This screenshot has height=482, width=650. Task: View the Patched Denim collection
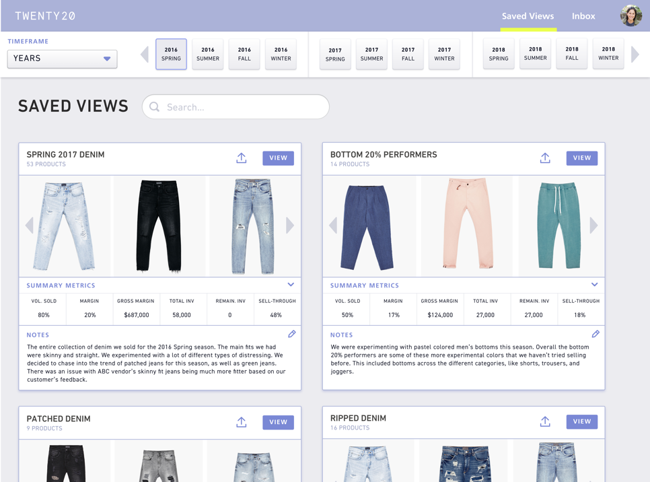(x=278, y=422)
